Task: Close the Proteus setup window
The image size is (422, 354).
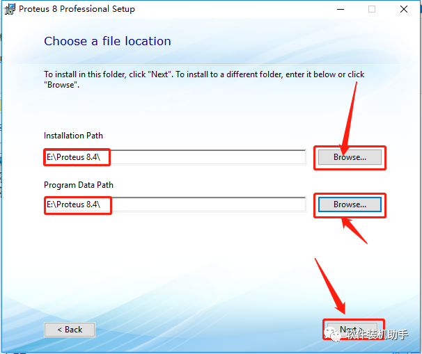Action: click(404, 9)
